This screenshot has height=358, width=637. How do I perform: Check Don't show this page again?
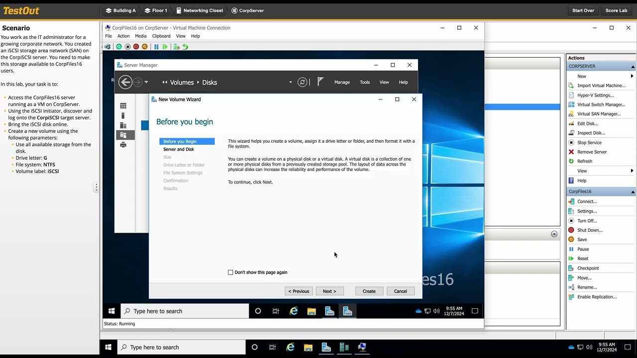[230, 272]
